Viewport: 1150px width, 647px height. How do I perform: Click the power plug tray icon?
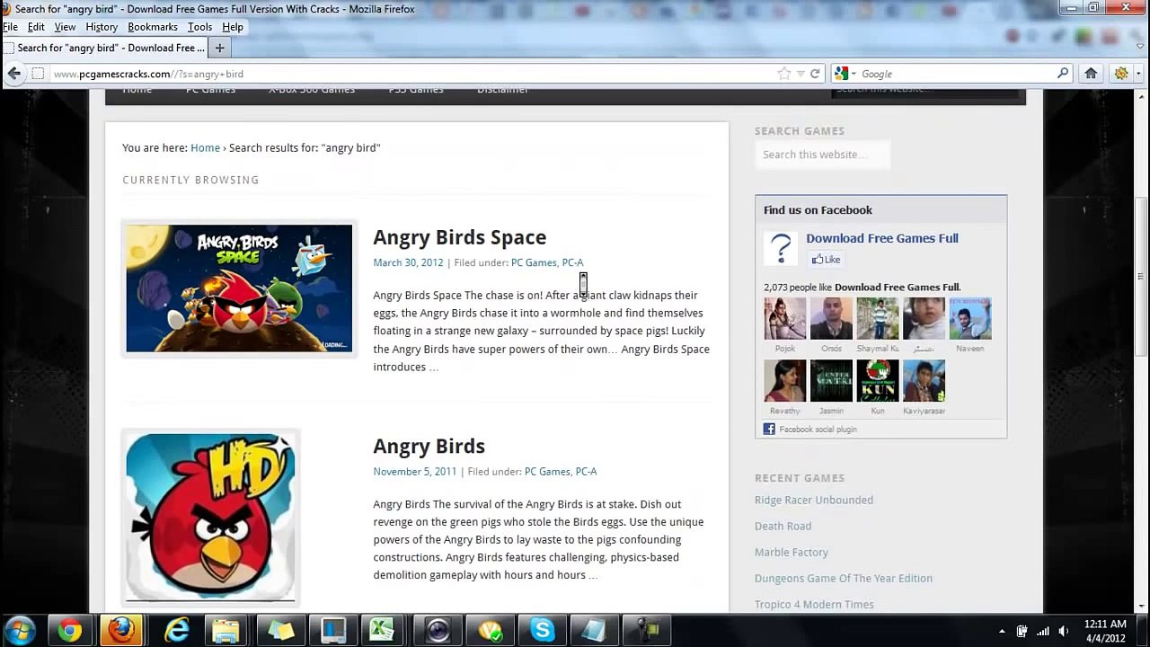tap(1022, 631)
